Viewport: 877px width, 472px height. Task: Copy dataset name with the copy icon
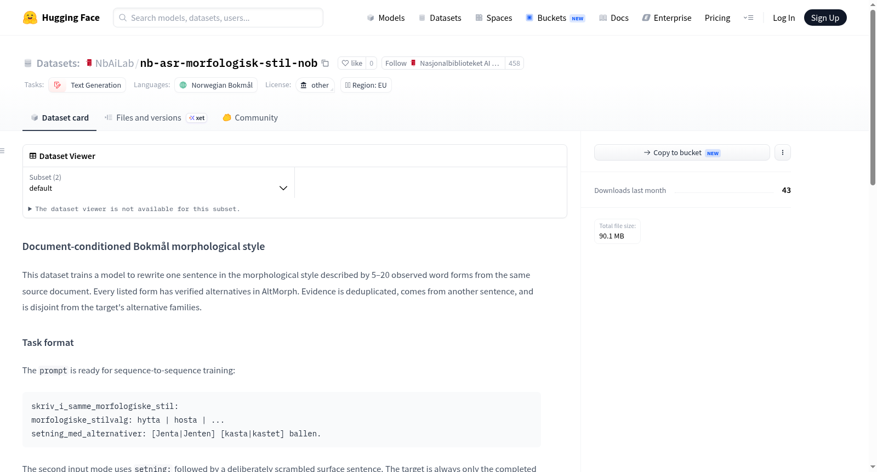[325, 63]
